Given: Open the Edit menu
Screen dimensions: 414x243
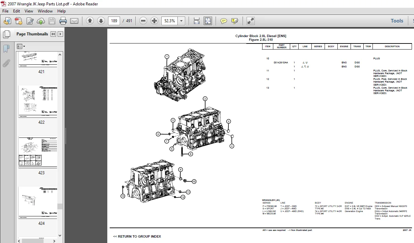Looking at the screenshot, I should [17, 11].
